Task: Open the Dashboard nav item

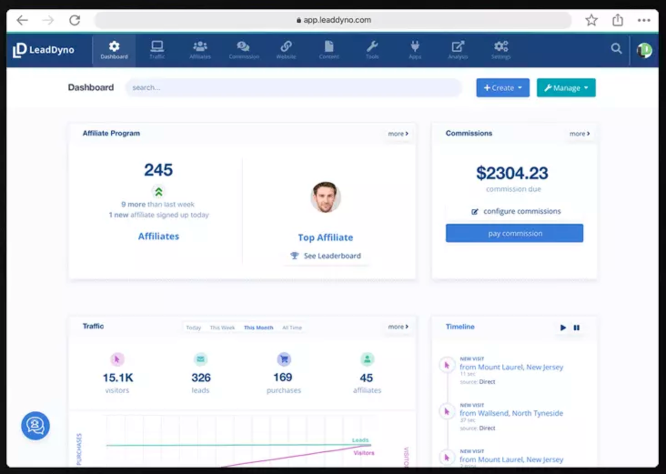Action: 114,50
